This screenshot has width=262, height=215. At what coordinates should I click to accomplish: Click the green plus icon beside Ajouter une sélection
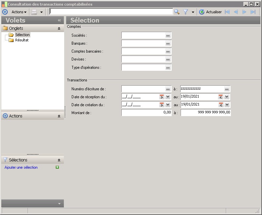point(57,167)
